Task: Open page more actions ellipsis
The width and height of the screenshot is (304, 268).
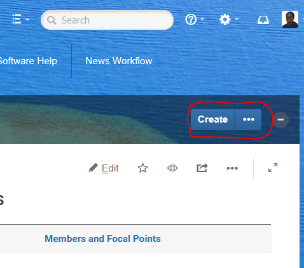Action: click(x=232, y=168)
